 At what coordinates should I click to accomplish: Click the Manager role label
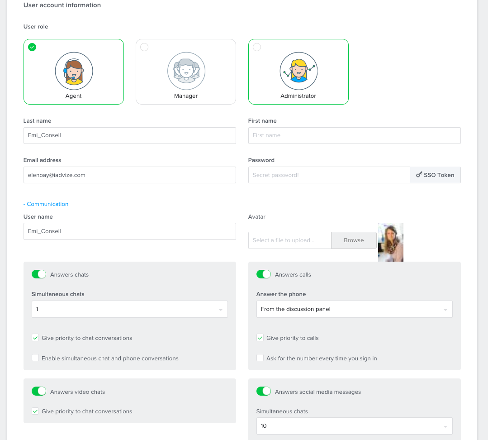coord(186,96)
